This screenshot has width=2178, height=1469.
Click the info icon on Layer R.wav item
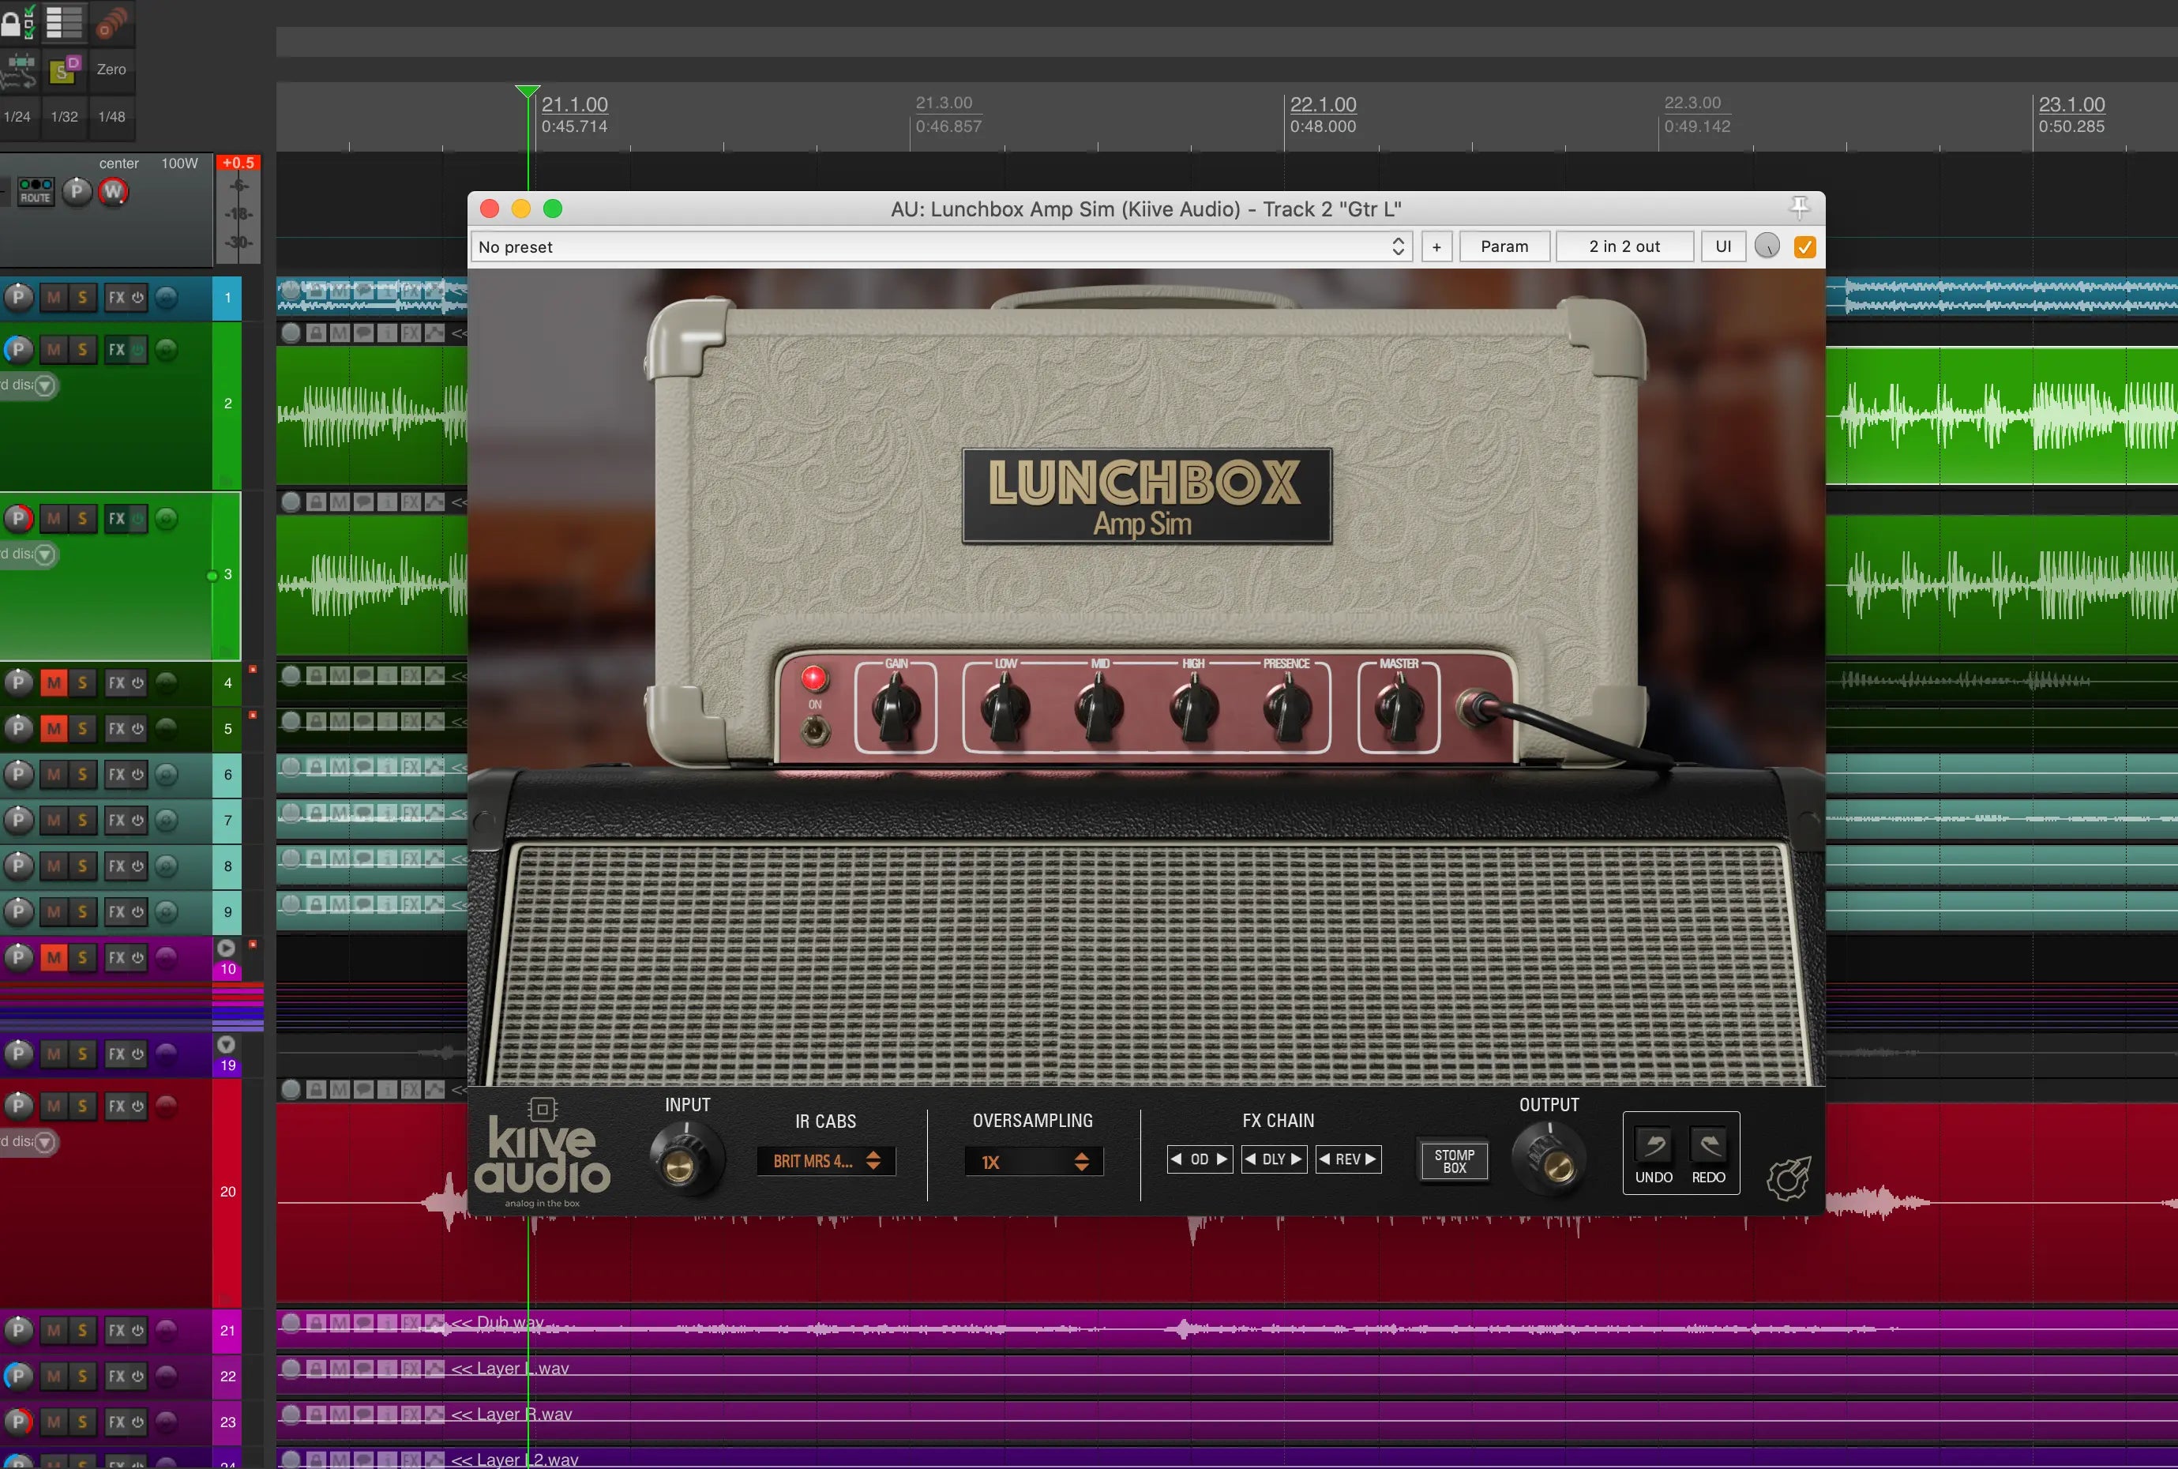[387, 1415]
